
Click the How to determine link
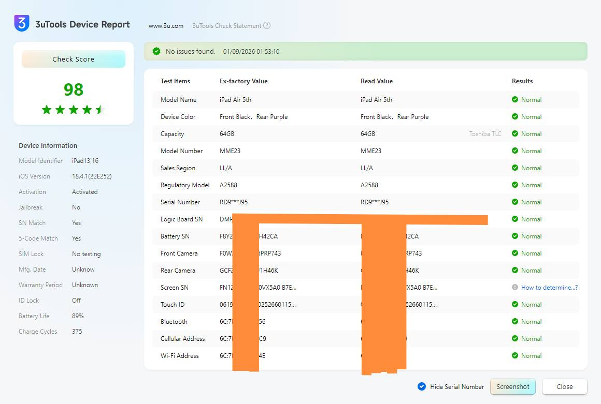[549, 288]
